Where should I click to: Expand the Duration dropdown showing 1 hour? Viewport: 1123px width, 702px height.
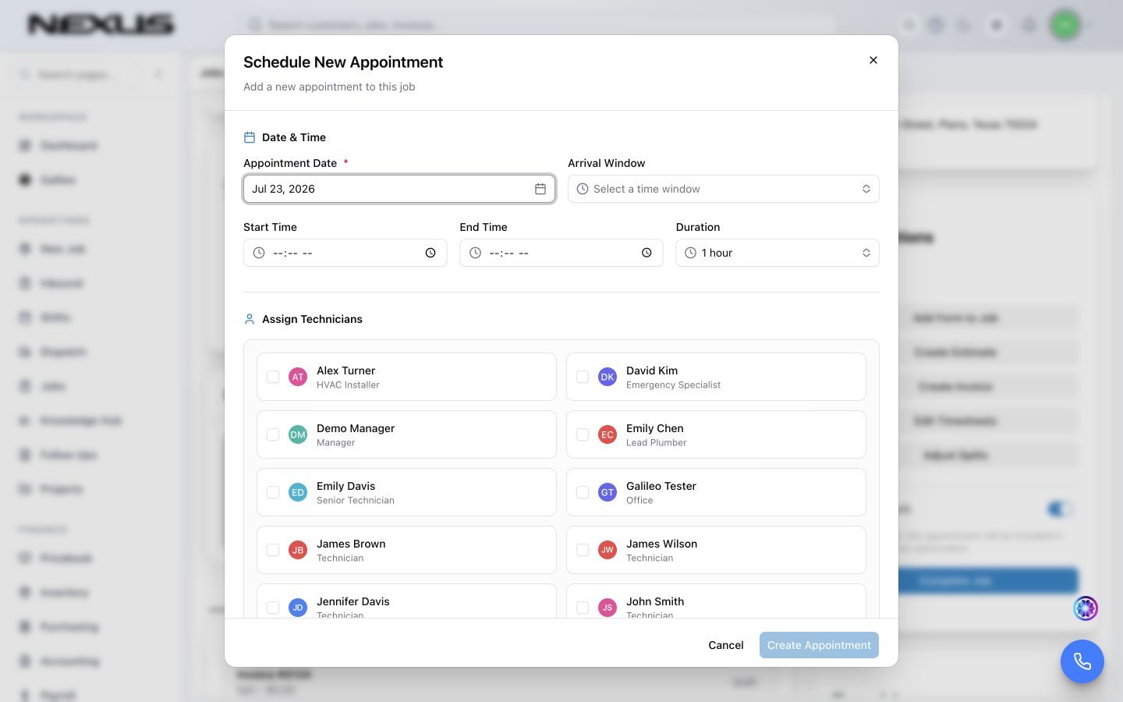778,253
